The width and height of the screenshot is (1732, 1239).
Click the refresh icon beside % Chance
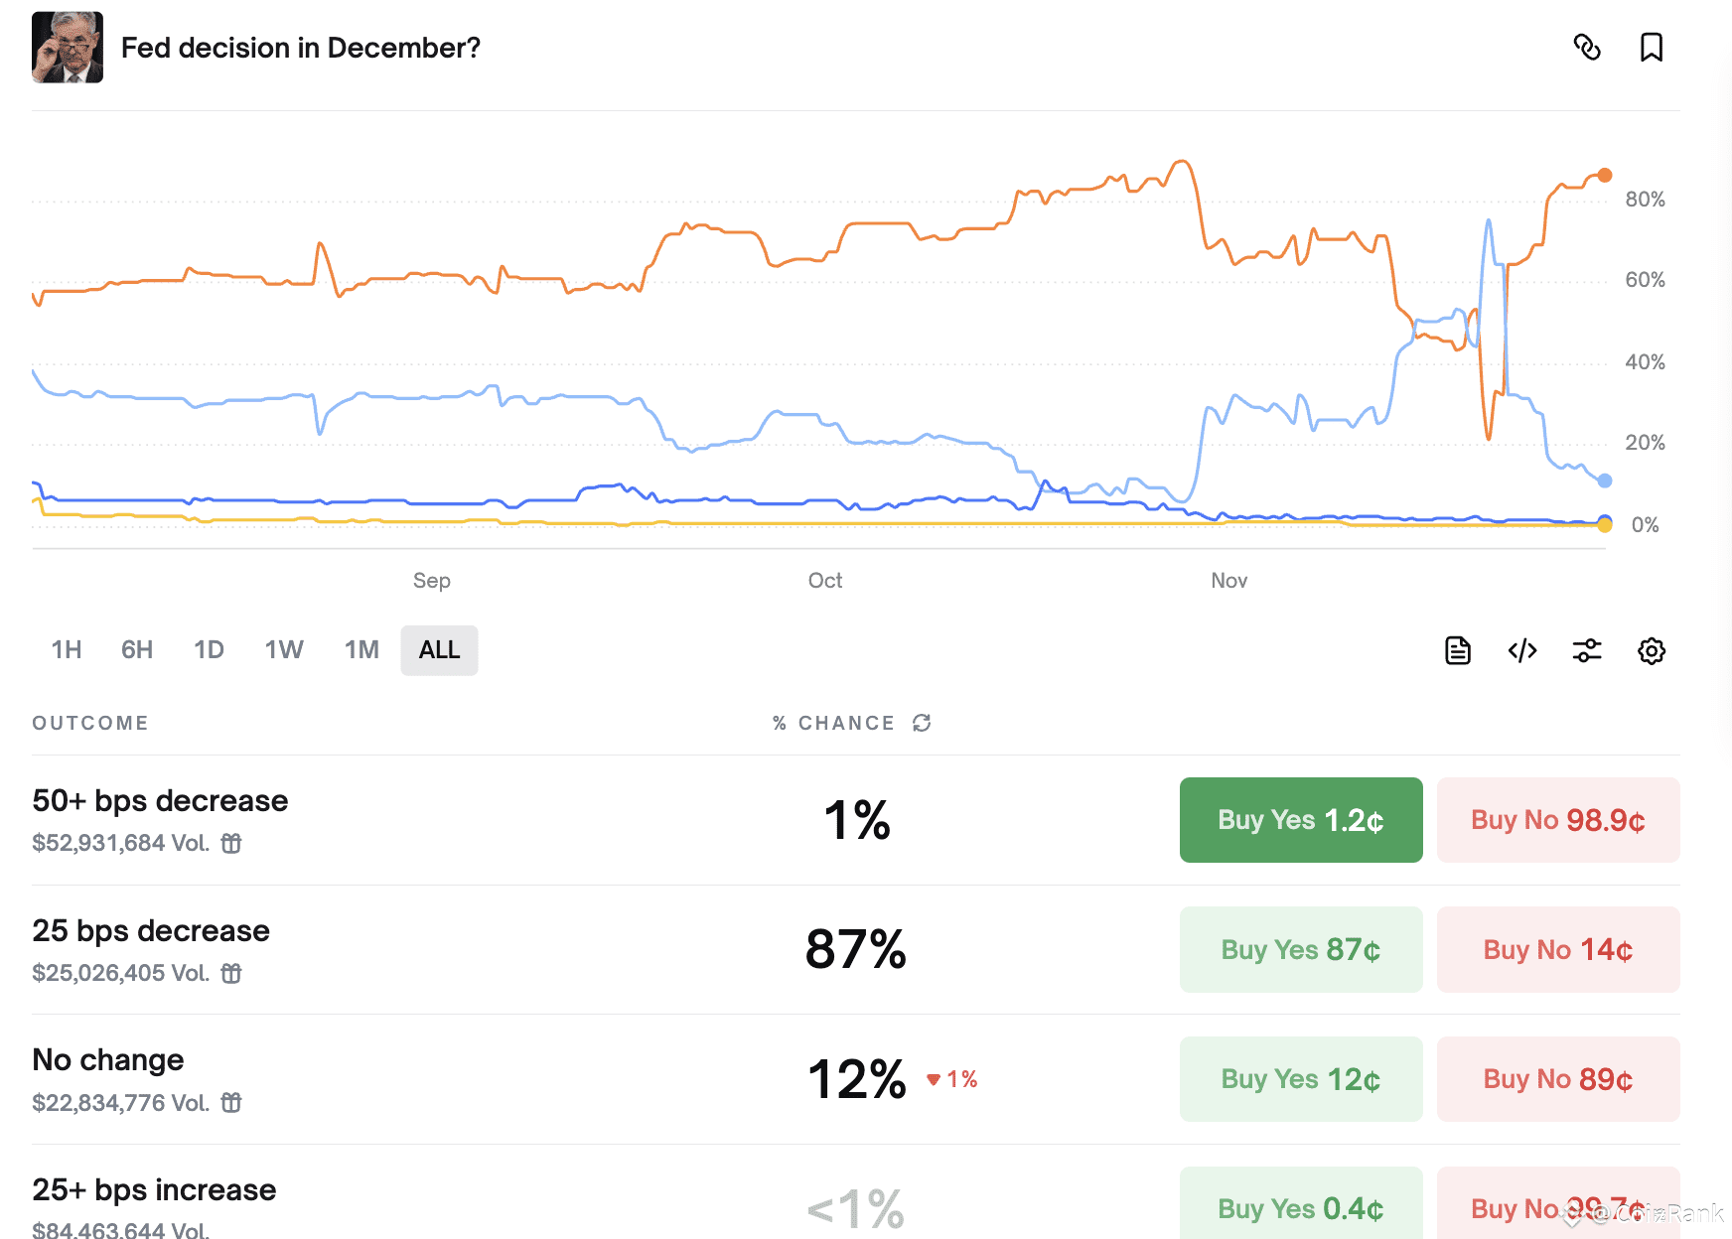(x=922, y=723)
